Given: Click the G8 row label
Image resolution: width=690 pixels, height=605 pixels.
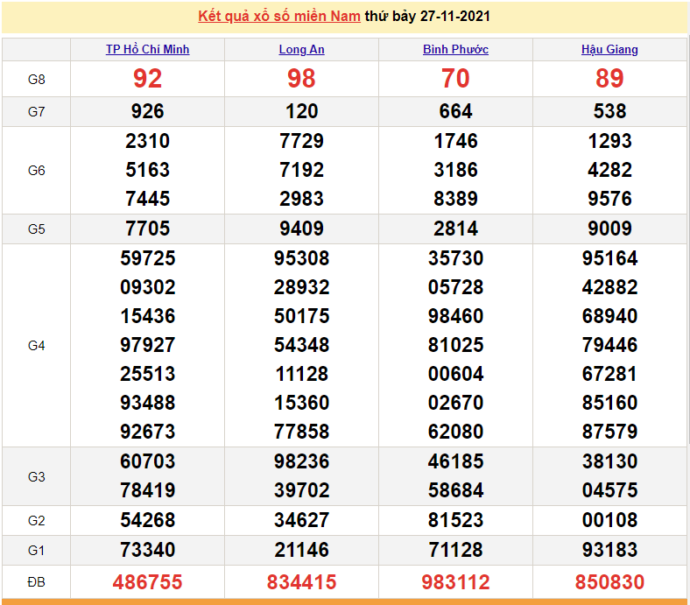Looking at the screenshot, I should pyautogui.click(x=36, y=80).
